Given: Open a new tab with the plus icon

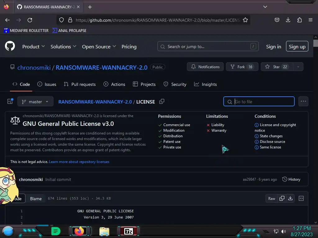Looking at the screenshot, I should click(90, 7).
